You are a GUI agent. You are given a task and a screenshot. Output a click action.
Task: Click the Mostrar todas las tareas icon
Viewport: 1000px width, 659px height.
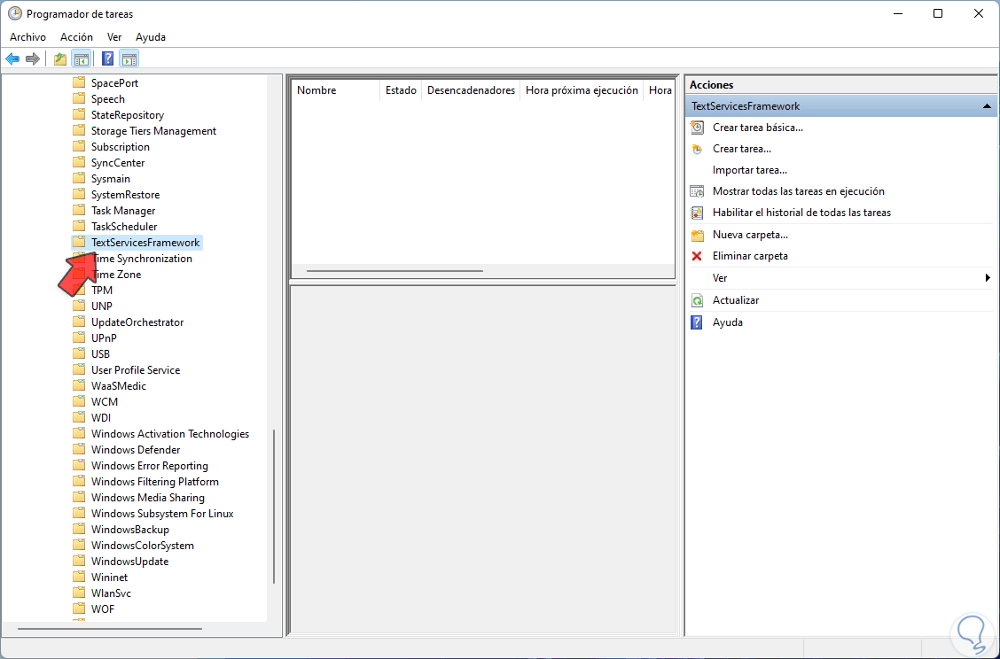click(x=697, y=191)
